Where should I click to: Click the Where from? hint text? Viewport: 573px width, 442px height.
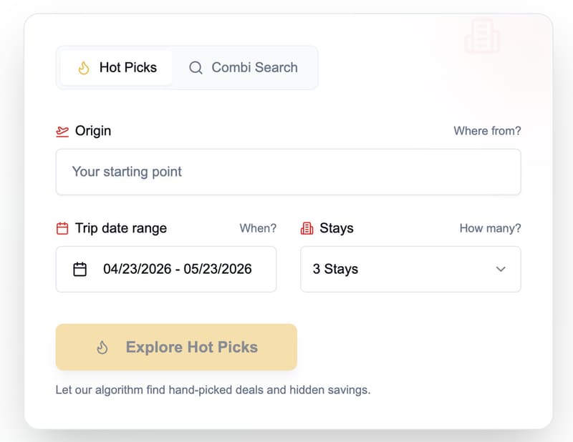click(487, 131)
